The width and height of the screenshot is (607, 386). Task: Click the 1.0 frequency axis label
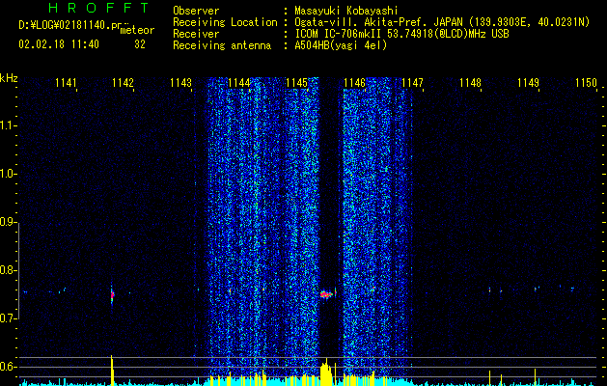click(8, 174)
